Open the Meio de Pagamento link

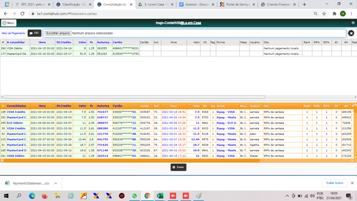pyautogui.click(x=13, y=33)
